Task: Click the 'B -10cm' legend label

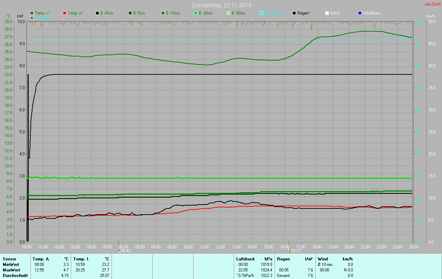Action: pyautogui.click(x=173, y=13)
